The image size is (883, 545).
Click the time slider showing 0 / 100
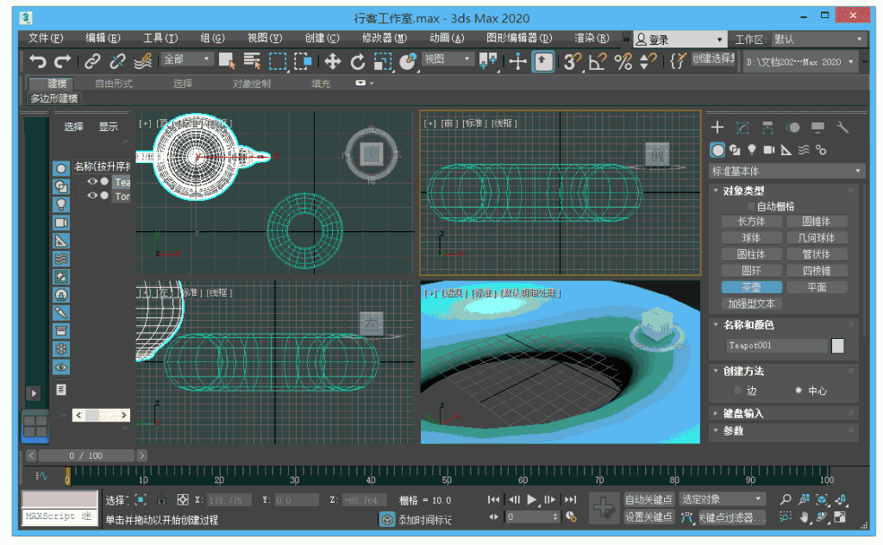(86, 455)
